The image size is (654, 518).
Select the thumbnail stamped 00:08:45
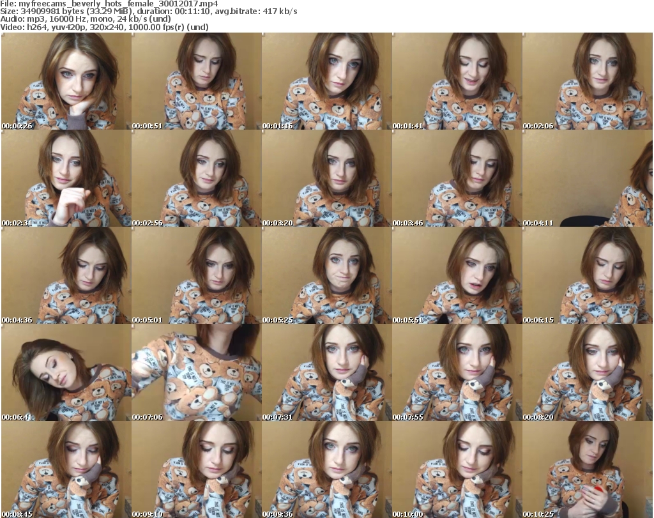click(x=66, y=469)
